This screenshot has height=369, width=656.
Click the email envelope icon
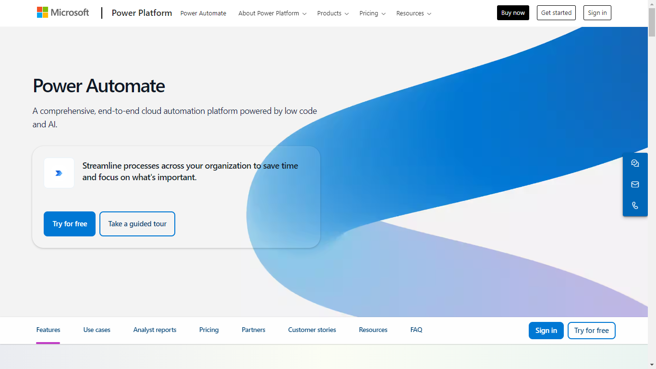click(x=635, y=184)
